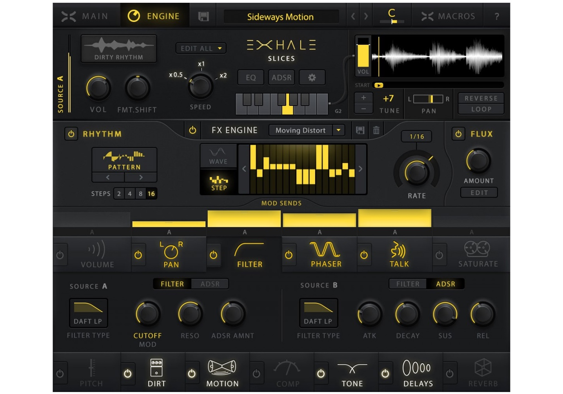
Task: Click the Source B Daft LP filter type
Action: [x=318, y=313]
